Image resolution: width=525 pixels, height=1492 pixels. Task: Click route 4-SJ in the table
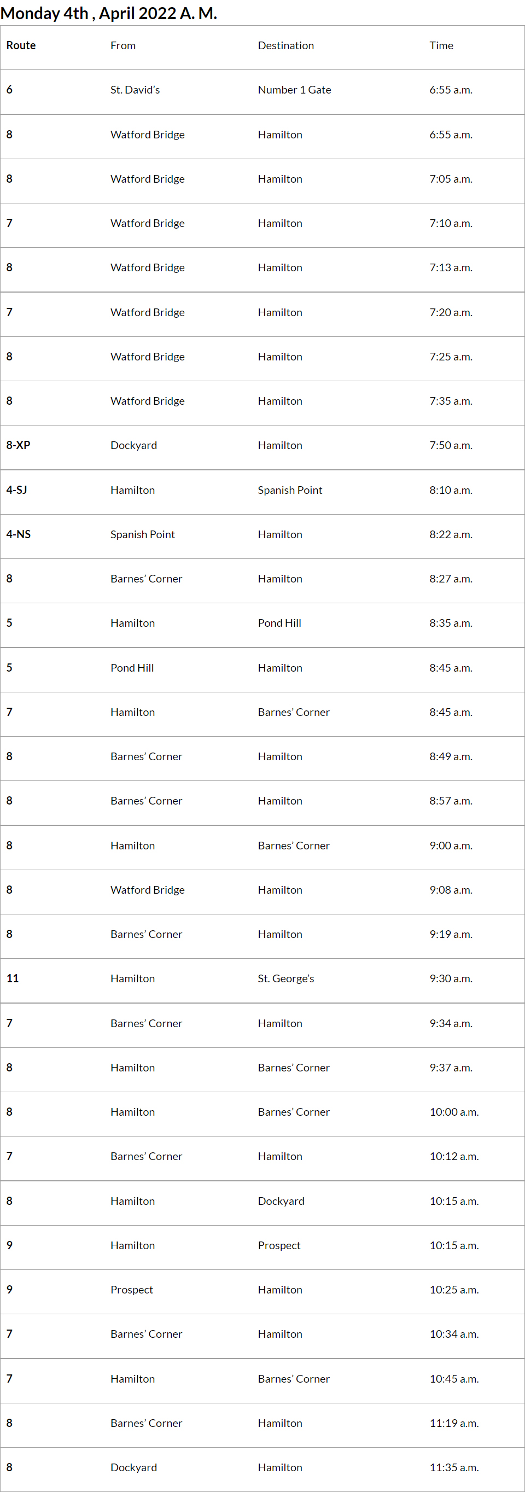tap(17, 489)
